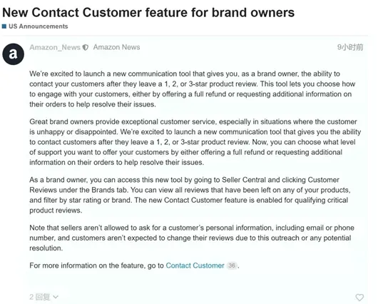Click the New Contact Customer feature heading
Image resolution: width=388 pixels, height=304 pixels.
point(148,12)
